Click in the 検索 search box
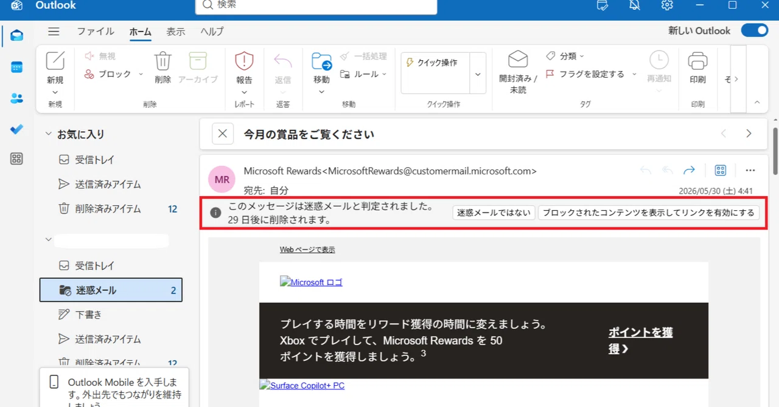 [x=316, y=5]
